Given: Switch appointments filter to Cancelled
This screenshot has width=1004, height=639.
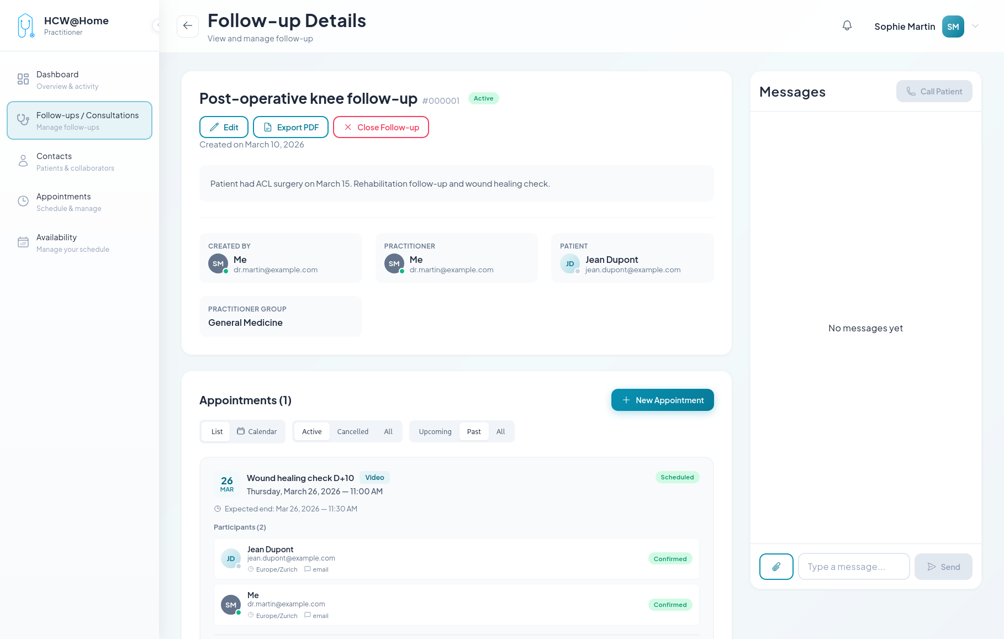Looking at the screenshot, I should (352, 431).
